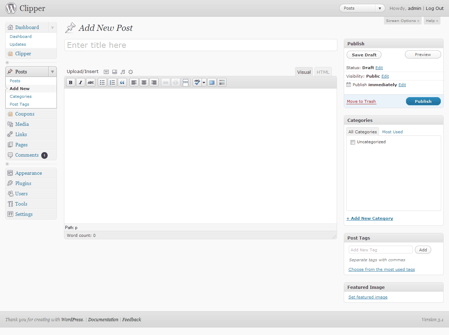Image resolution: width=449 pixels, height=335 pixels.
Task: Toggle bold formatting in the editor toolbar
Action: [71, 83]
